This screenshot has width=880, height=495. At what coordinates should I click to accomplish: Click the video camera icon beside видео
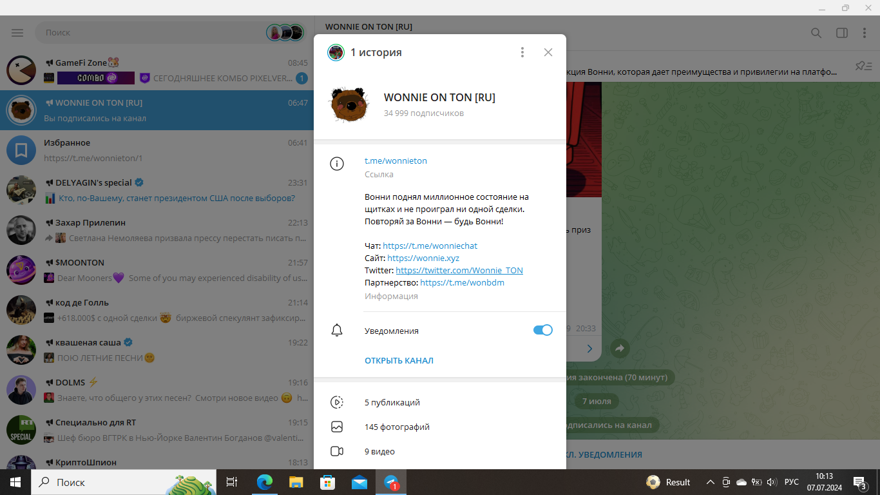pyautogui.click(x=337, y=451)
